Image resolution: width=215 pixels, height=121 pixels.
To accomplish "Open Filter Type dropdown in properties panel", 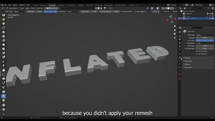I will [205, 35].
